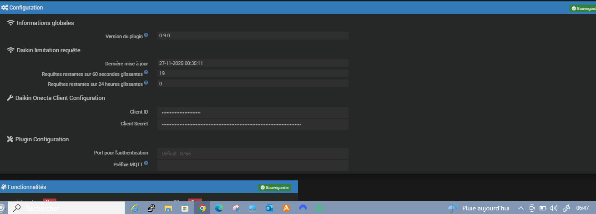Select the Requêtes restantes sur 60 secondes label
596x214 pixels.
pos(92,74)
